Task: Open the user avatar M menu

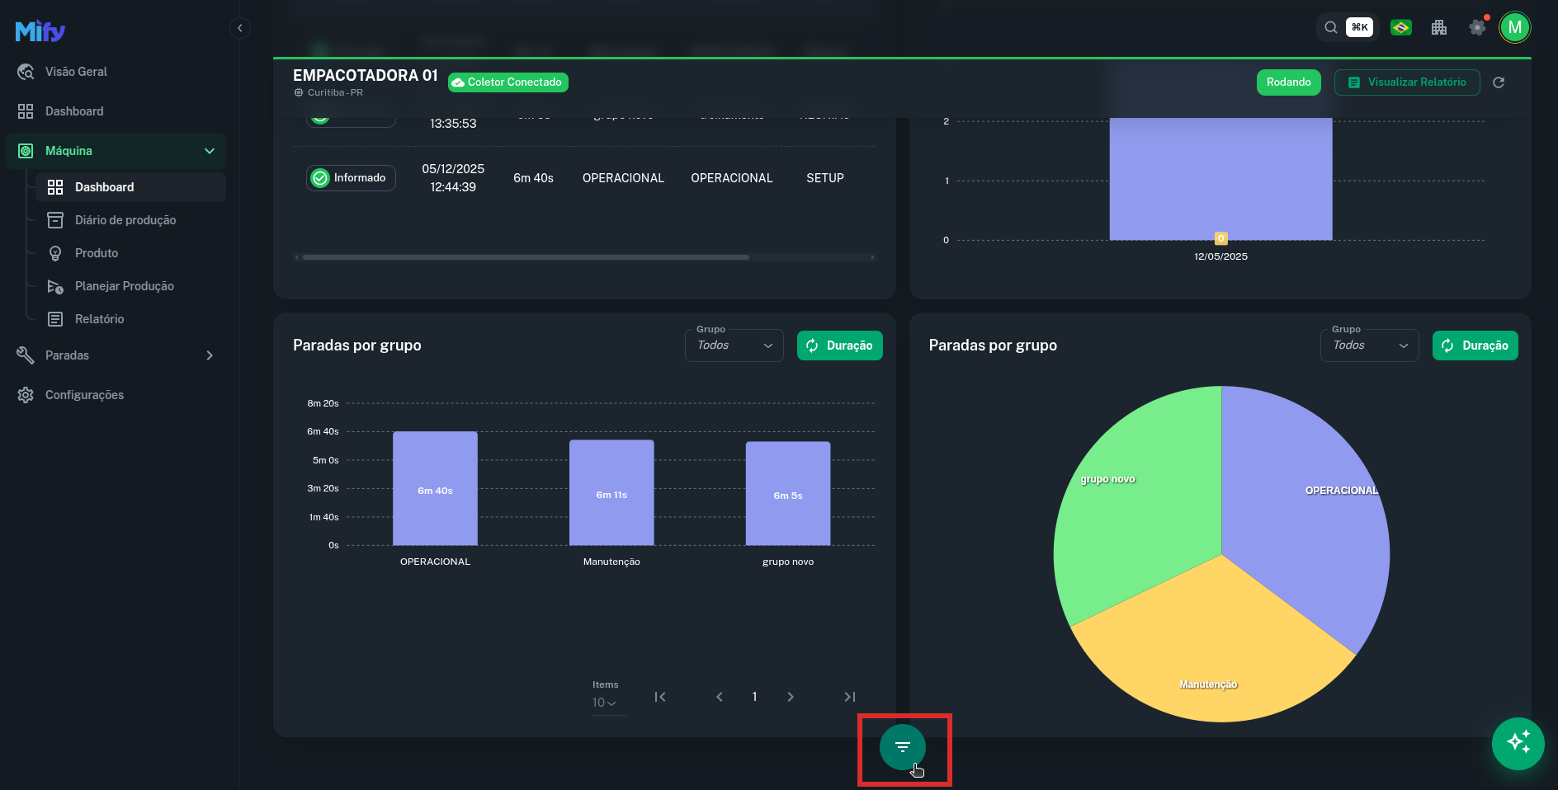Action: click(x=1515, y=27)
